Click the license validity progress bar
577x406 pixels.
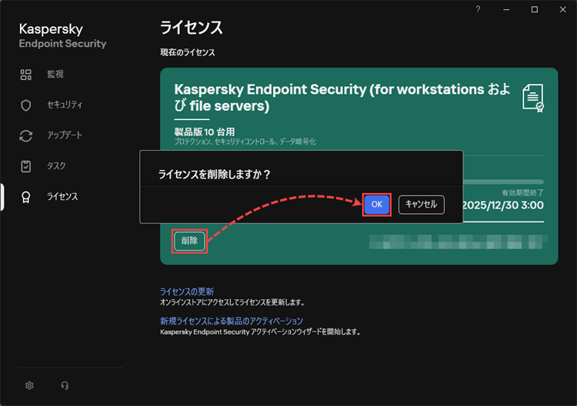pyautogui.click(x=503, y=181)
